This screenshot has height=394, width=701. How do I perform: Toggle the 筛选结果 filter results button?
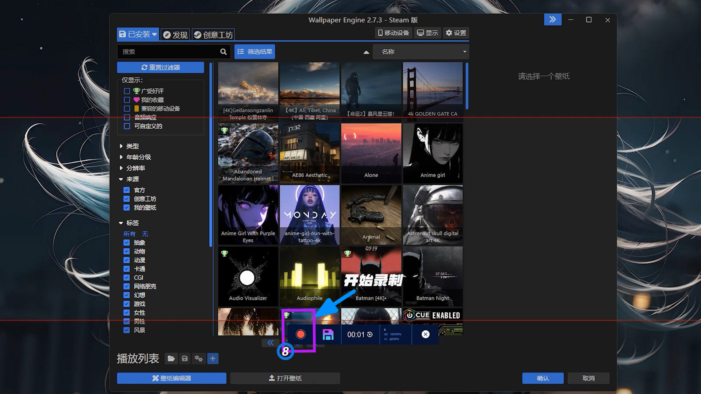click(255, 52)
